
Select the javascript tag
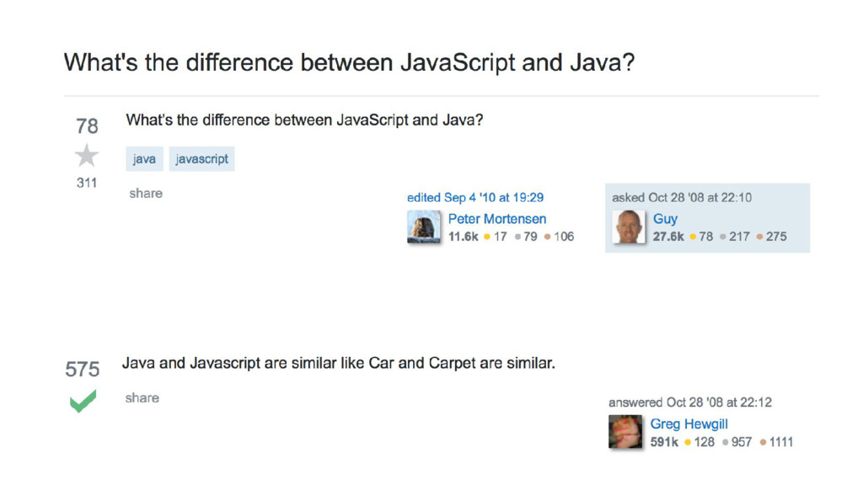coord(202,158)
